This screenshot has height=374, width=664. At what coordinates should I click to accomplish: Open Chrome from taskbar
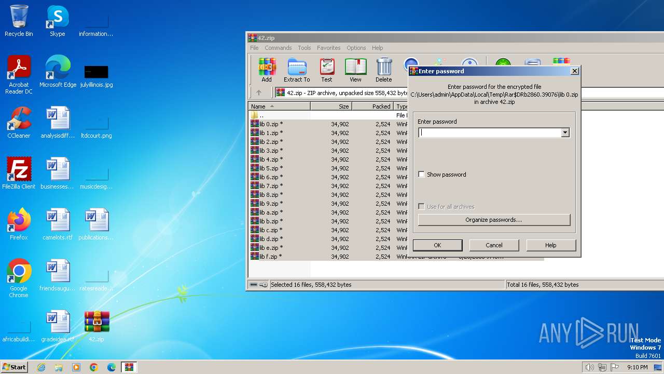94,367
